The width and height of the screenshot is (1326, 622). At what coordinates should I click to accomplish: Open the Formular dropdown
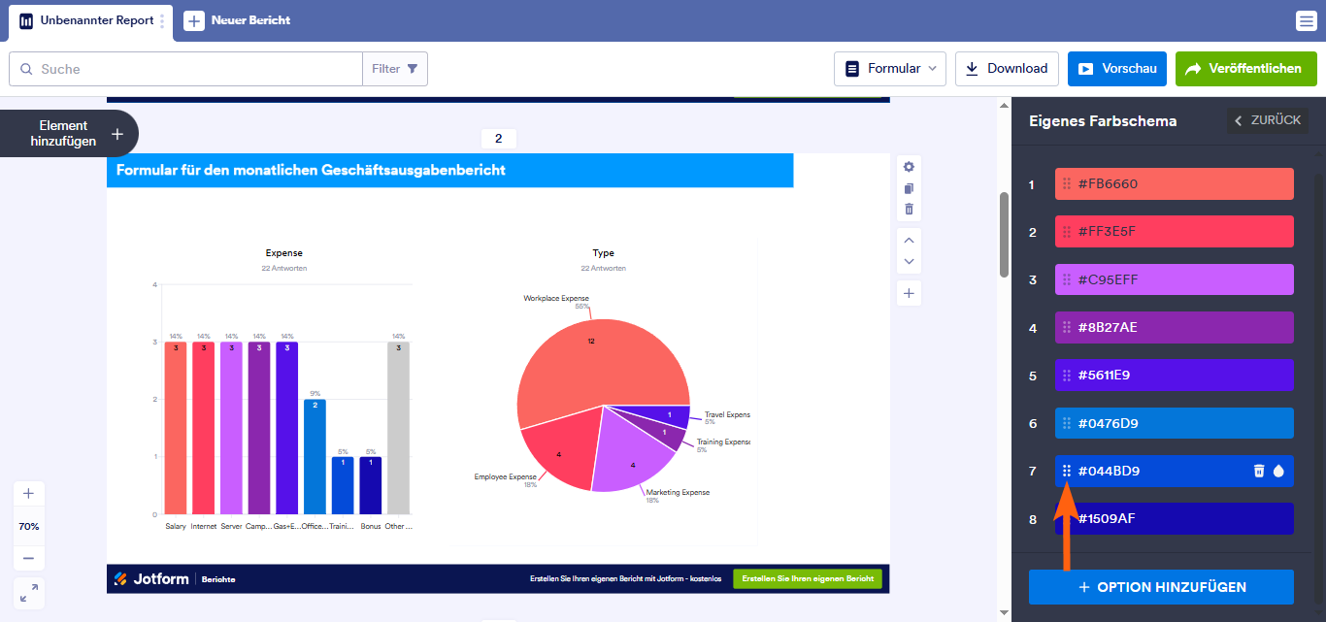(x=890, y=69)
